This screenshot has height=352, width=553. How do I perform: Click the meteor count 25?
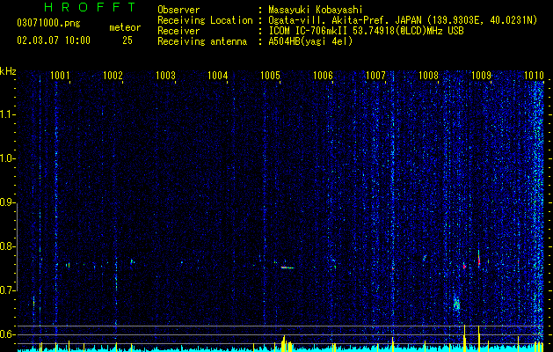point(127,40)
